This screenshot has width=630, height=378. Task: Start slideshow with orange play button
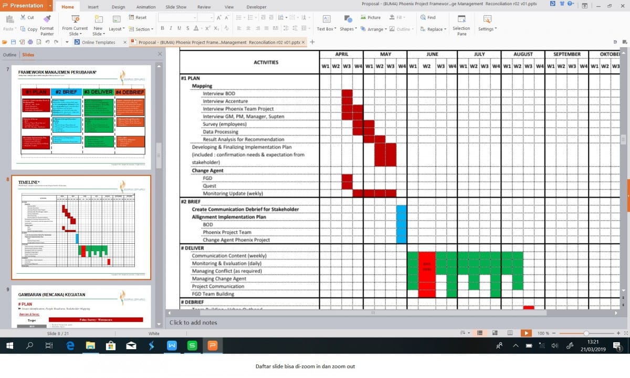[x=526, y=333]
